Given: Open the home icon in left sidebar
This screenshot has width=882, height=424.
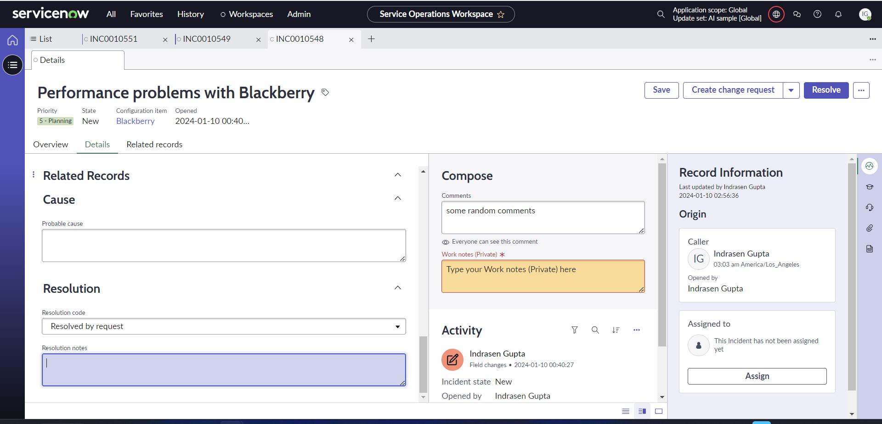Looking at the screenshot, I should (12, 40).
